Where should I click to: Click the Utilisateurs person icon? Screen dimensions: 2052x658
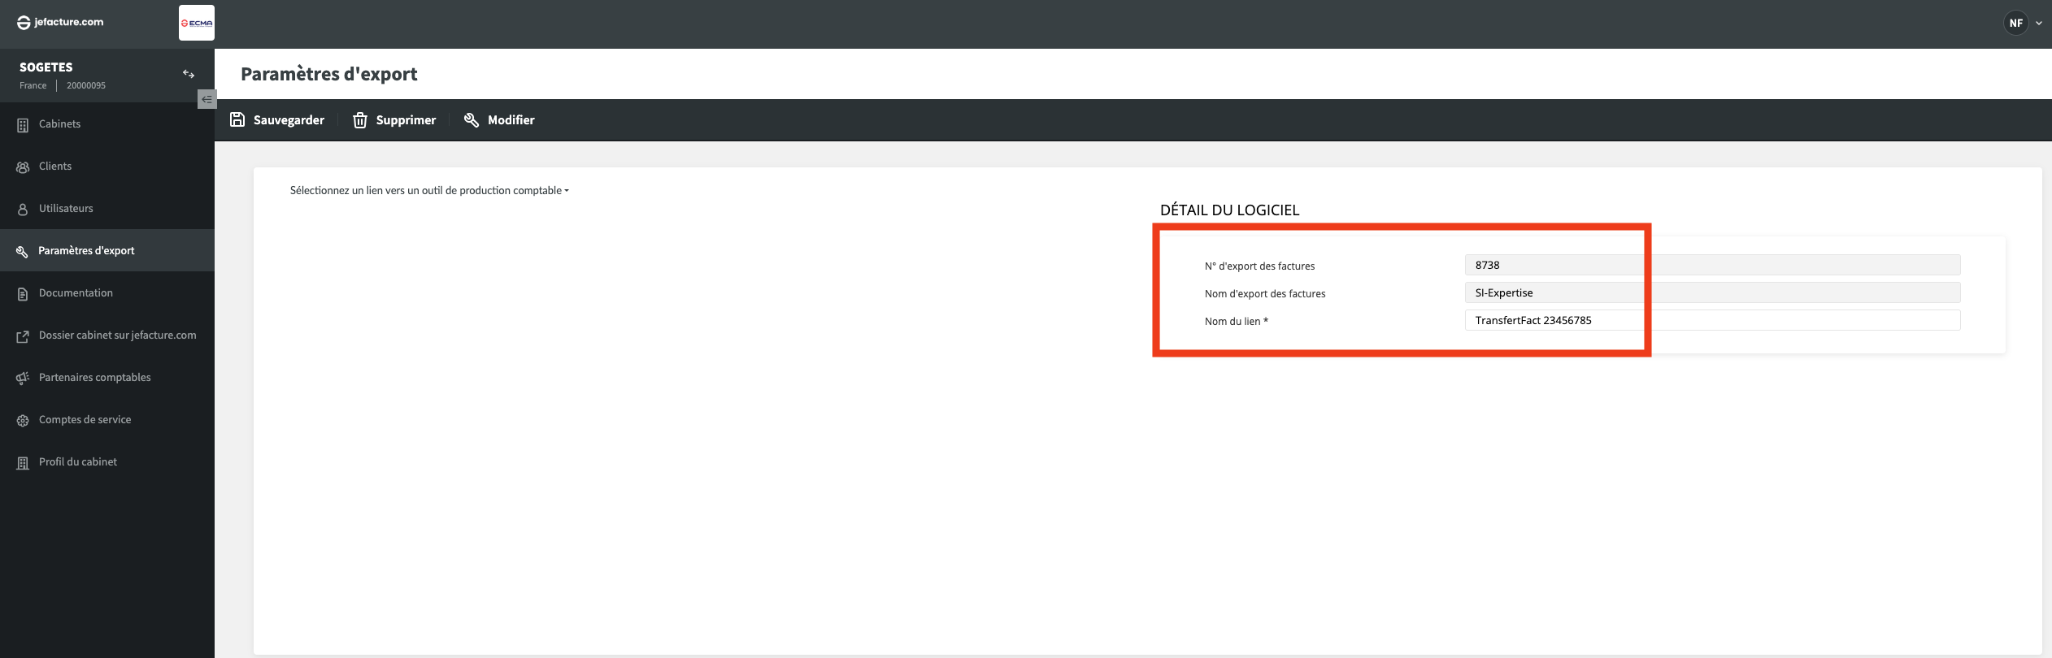click(23, 210)
